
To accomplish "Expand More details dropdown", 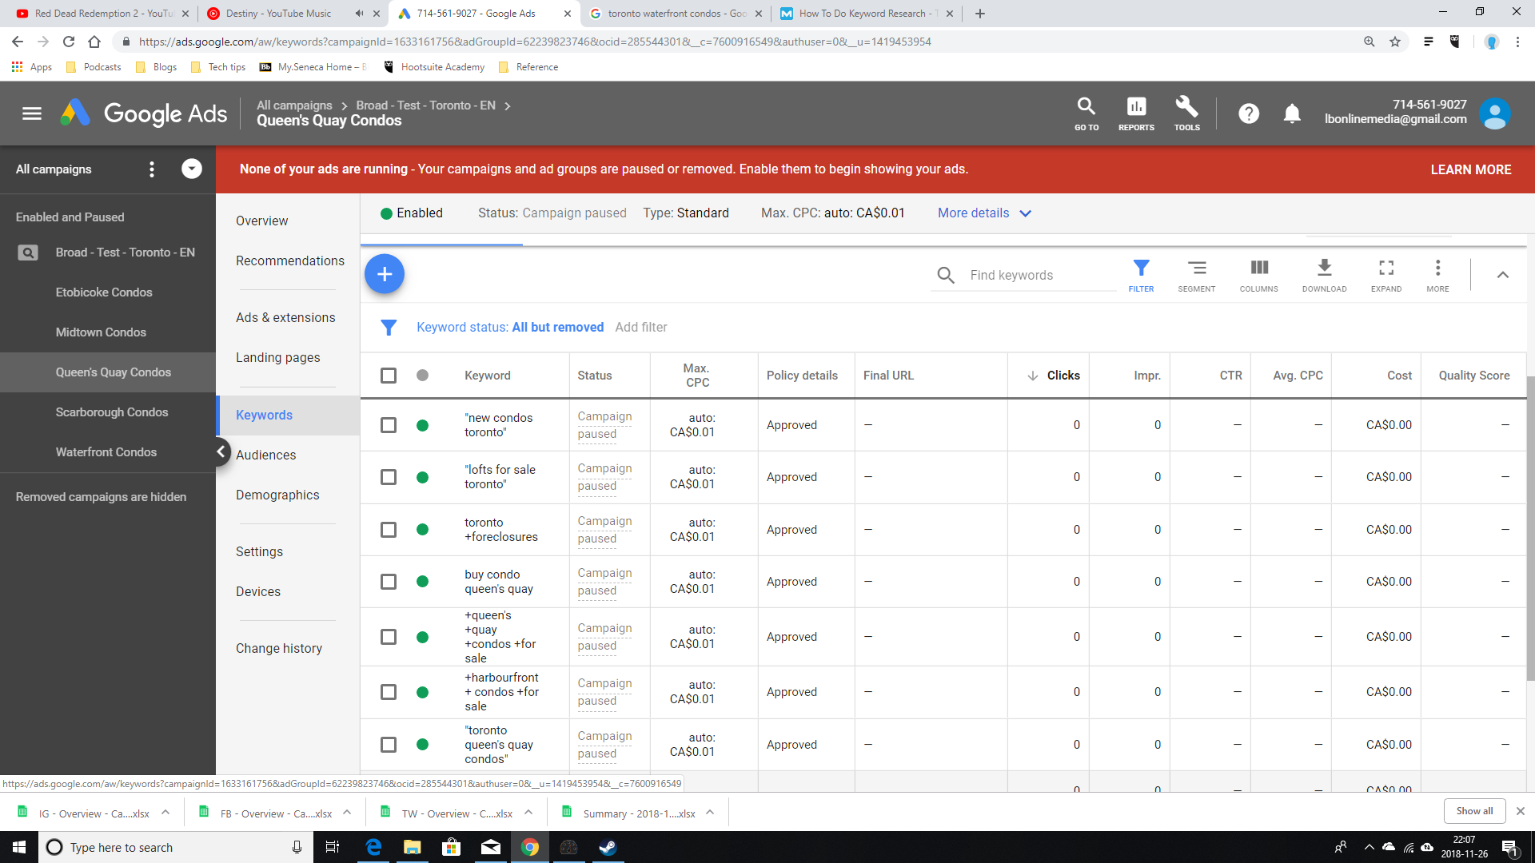I will point(984,213).
